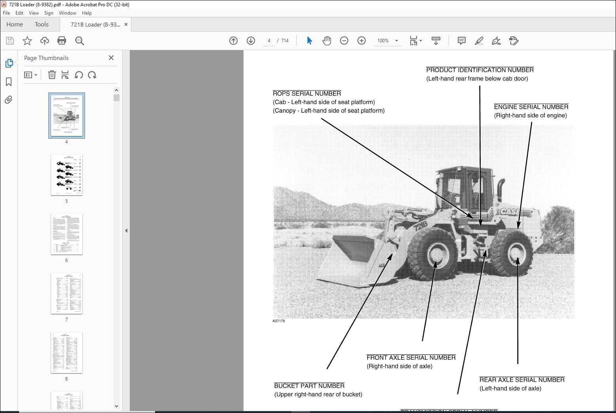Zoom out with the minus button

pyautogui.click(x=344, y=41)
